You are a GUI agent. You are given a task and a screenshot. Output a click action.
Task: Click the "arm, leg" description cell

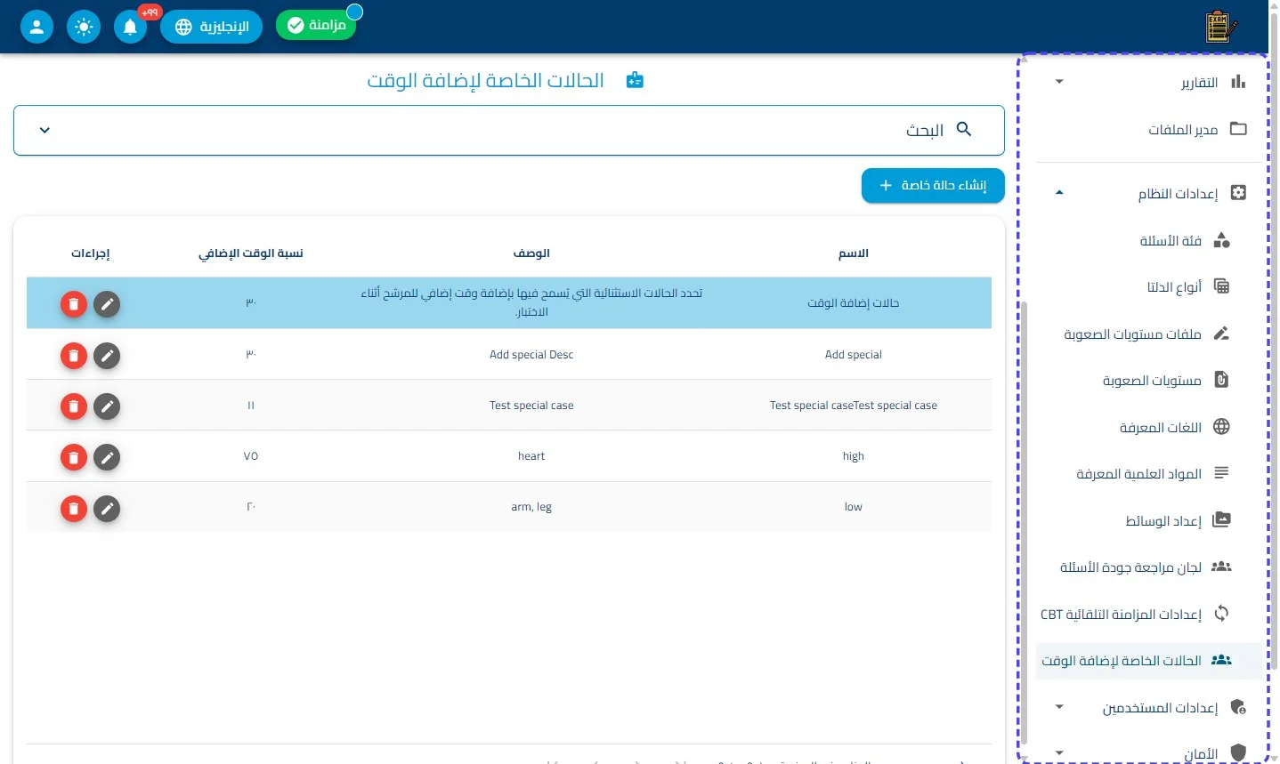tap(531, 507)
